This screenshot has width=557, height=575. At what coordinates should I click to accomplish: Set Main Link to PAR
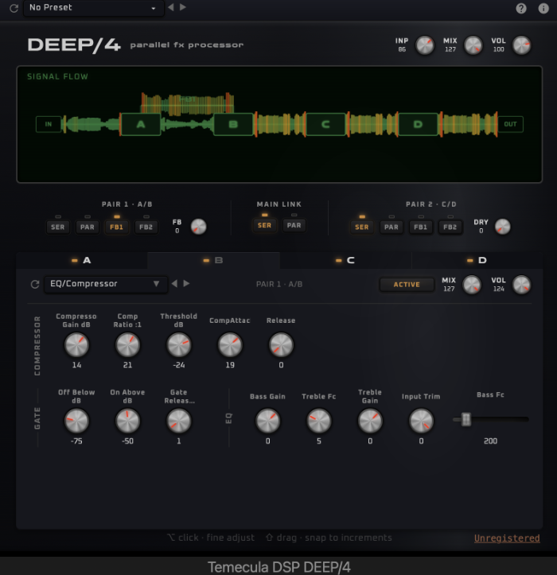coord(294,225)
